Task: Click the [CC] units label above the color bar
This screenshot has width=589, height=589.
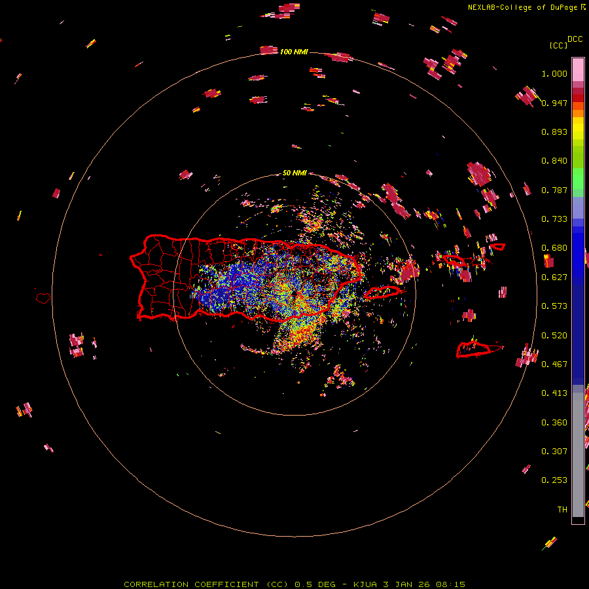Action: click(x=558, y=45)
